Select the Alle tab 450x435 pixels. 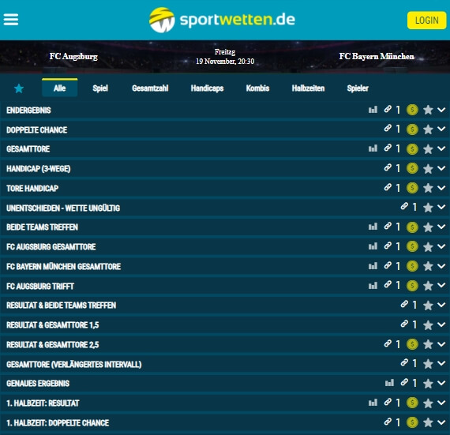60,88
